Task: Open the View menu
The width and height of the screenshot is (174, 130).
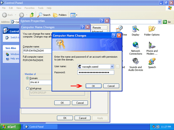Action: point(19,8)
